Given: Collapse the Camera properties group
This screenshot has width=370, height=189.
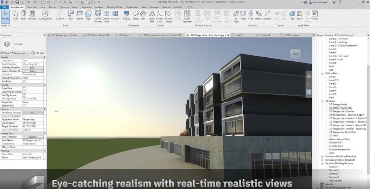Looking at the screenshot, I should click(44, 109).
